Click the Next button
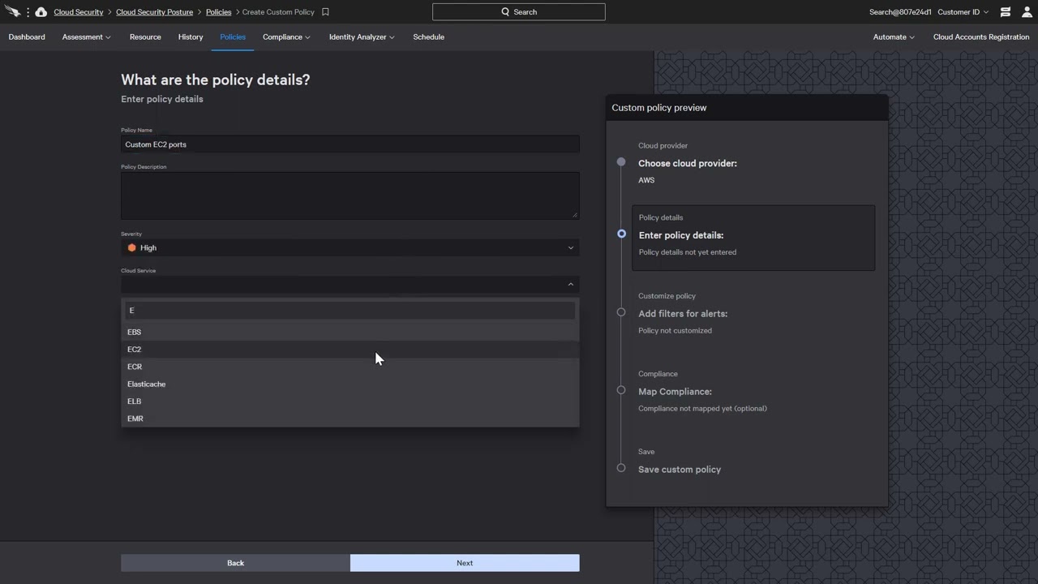 [465, 563]
